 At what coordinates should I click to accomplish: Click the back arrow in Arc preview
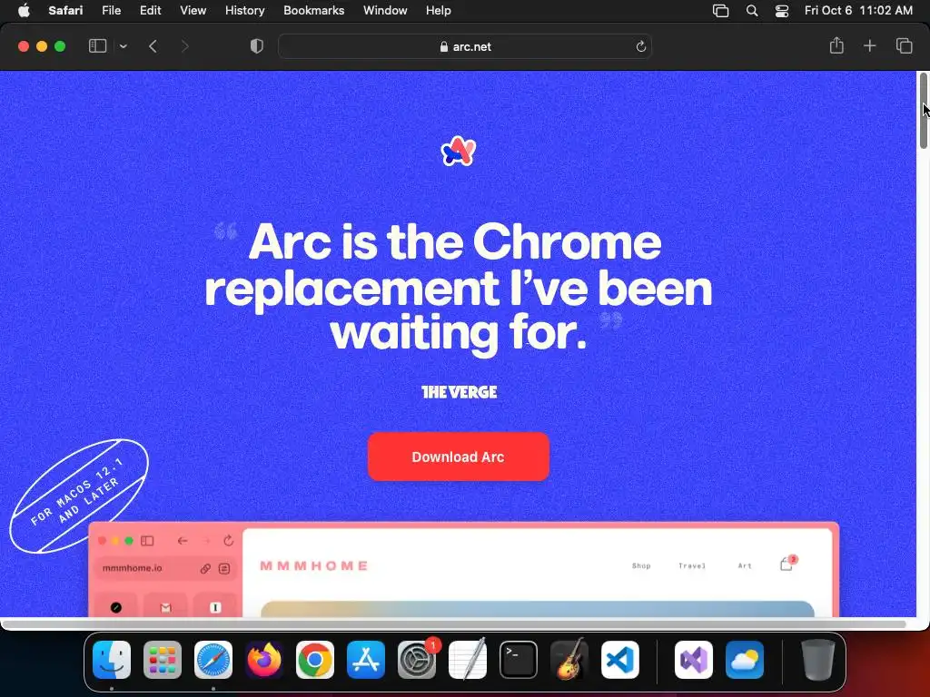click(183, 541)
